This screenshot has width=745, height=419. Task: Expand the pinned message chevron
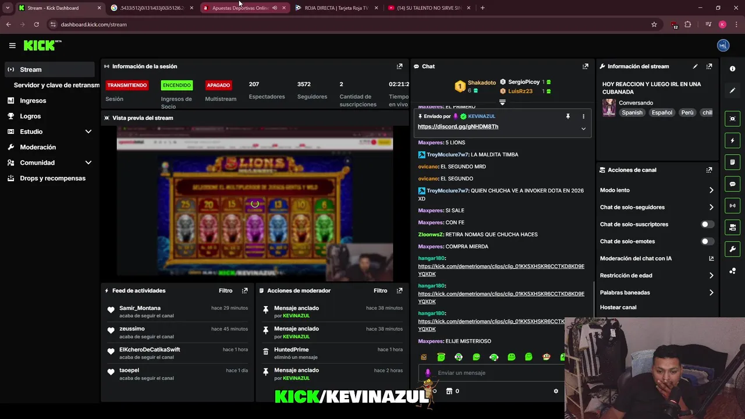click(583, 129)
